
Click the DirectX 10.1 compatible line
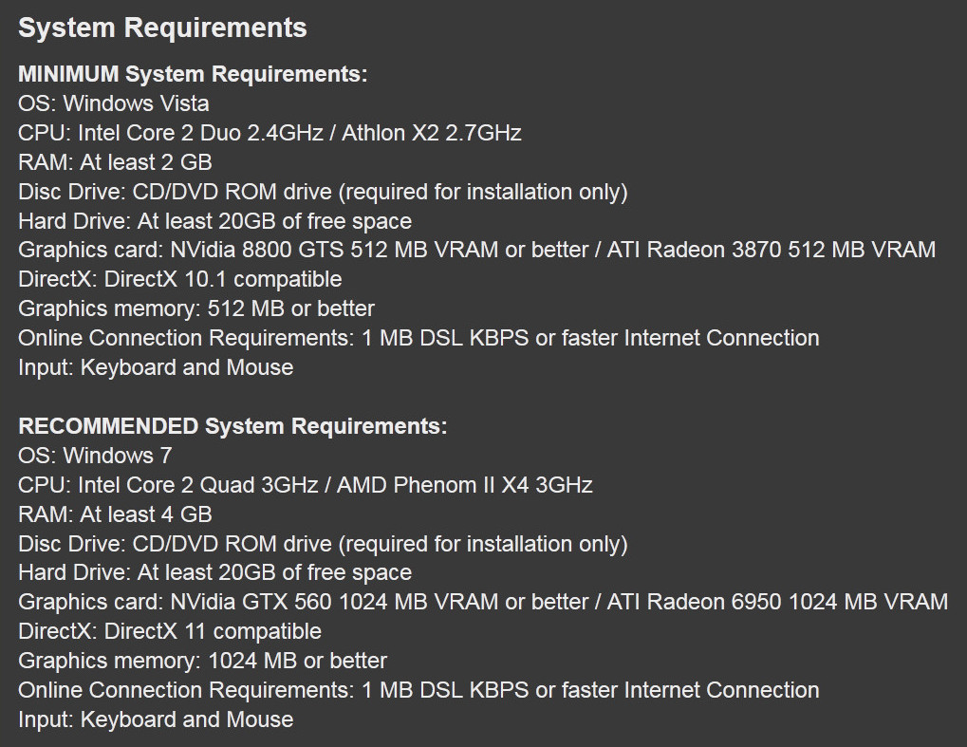[x=180, y=279]
